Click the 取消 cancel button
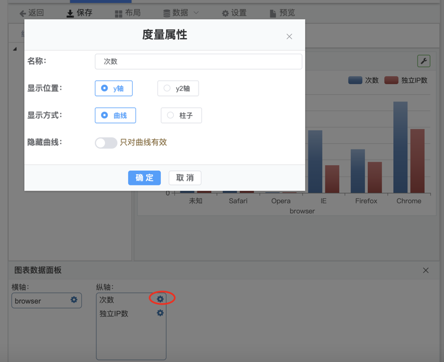Screen dimensions: 444x362 point(185,178)
